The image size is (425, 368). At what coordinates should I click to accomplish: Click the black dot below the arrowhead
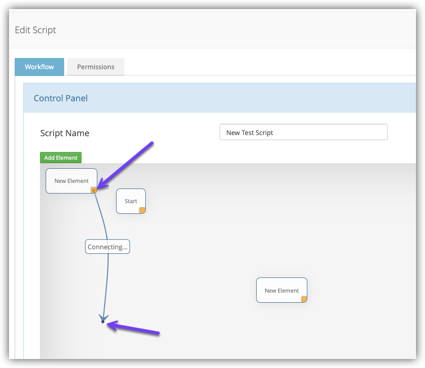[x=103, y=322]
